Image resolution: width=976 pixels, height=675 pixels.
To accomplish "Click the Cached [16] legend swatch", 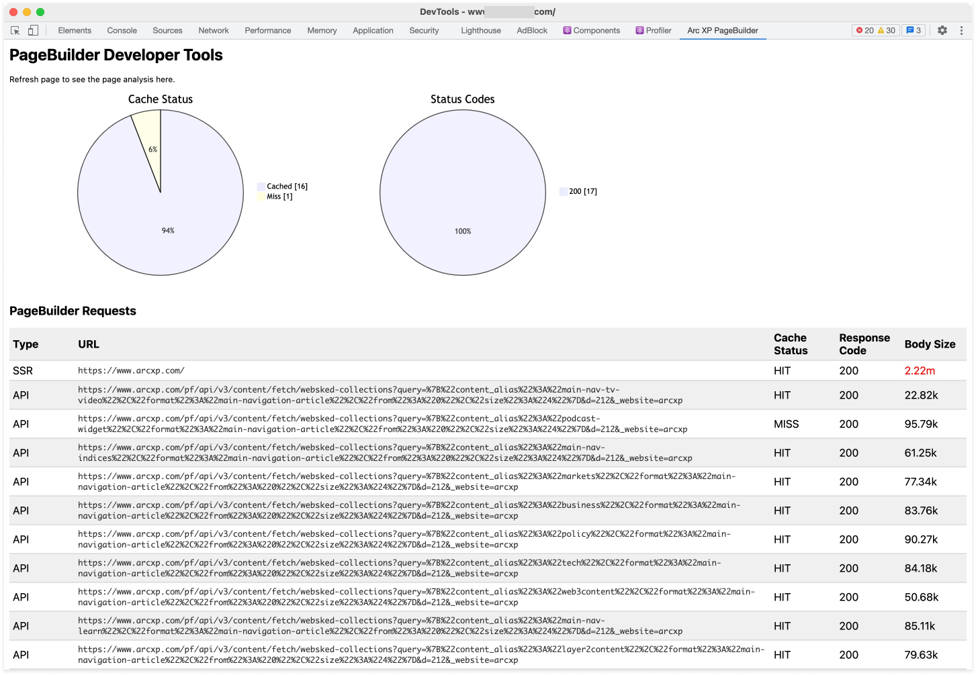I will tap(261, 187).
